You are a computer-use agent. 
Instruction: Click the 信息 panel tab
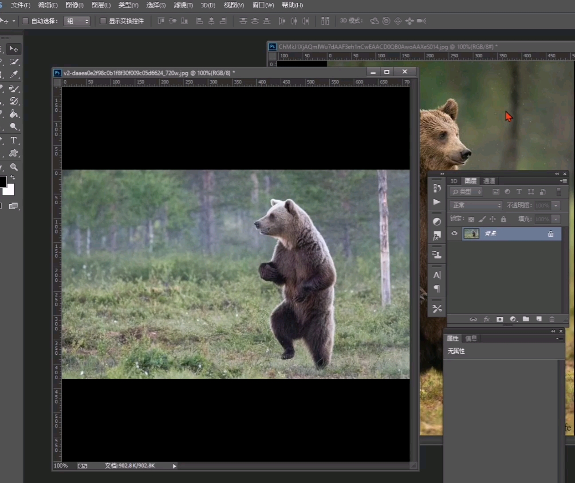(x=471, y=338)
